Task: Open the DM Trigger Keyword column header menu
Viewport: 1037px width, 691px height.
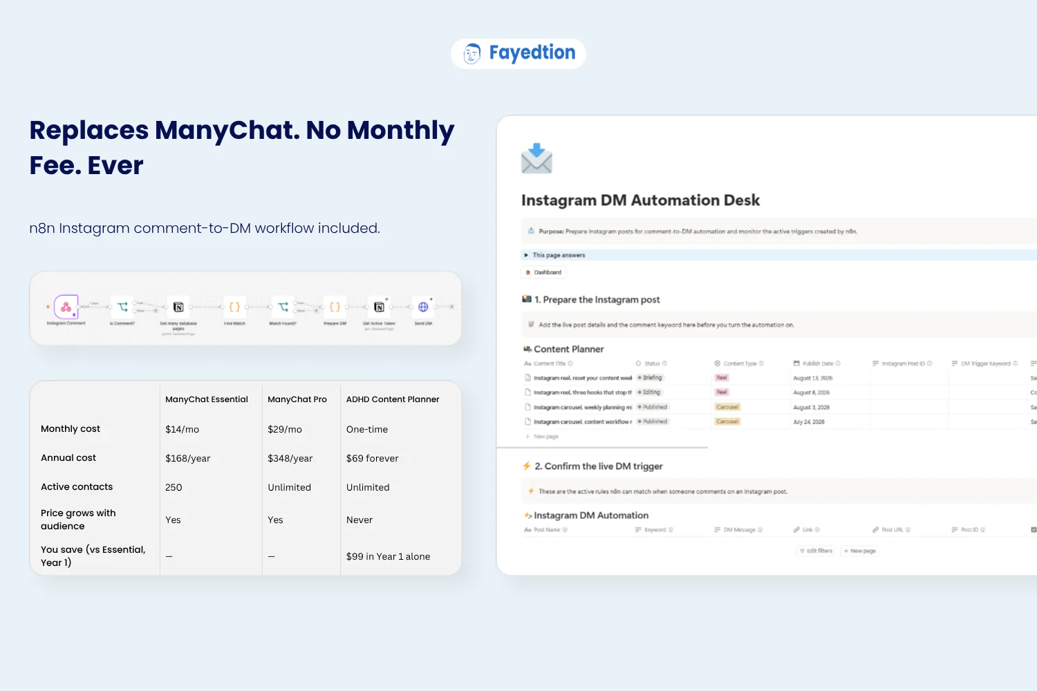Action: coord(984,363)
